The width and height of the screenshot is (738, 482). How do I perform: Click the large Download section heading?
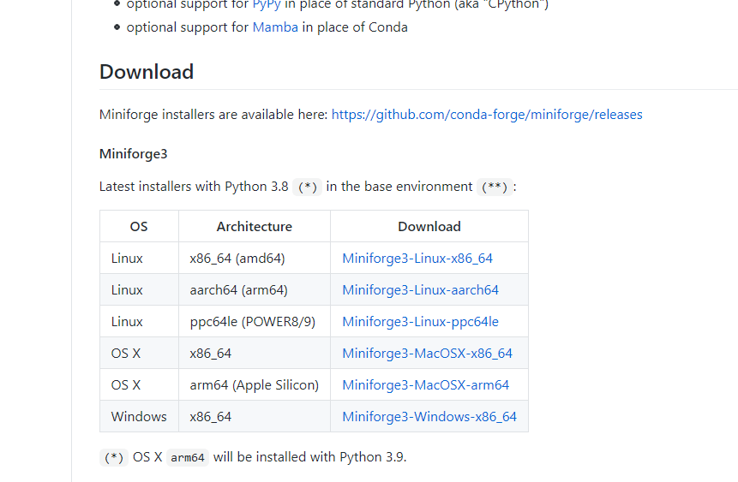click(x=147, y=72)
